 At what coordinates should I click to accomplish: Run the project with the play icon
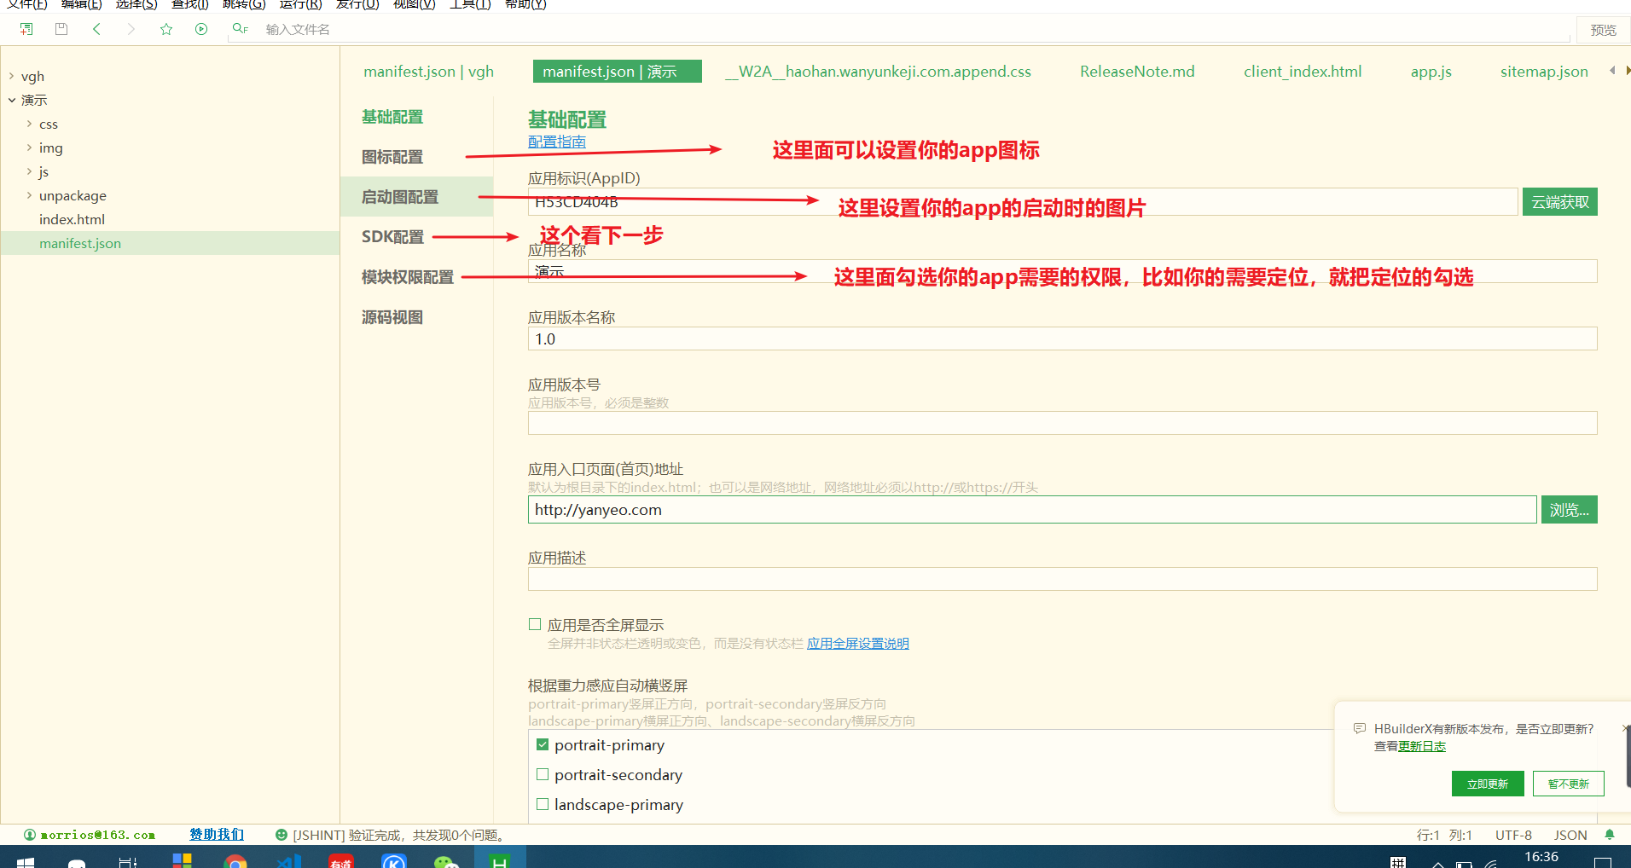(201, 28)
